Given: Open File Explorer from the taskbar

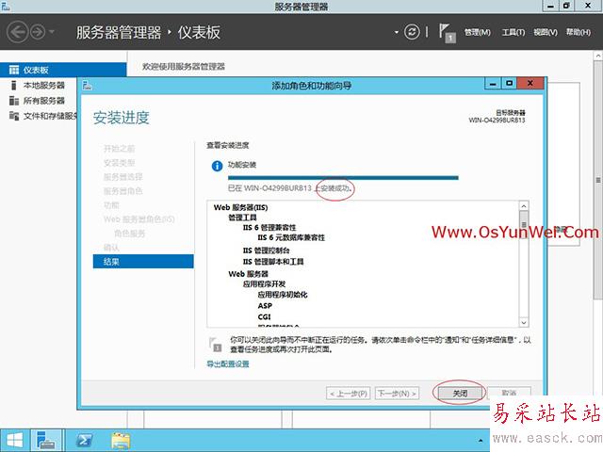Looking at the screenshot, I should pos(121,441).
